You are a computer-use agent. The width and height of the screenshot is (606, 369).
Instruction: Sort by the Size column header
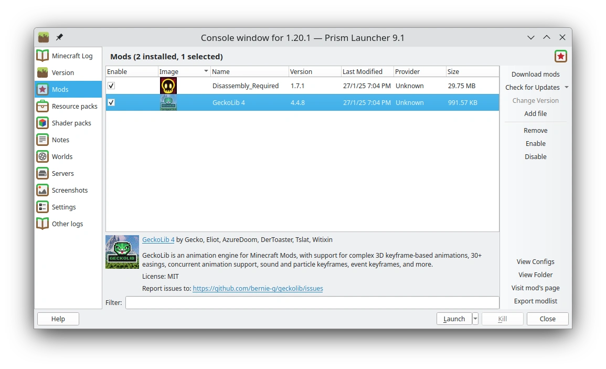pyautogui.click(x=472, y=71)
